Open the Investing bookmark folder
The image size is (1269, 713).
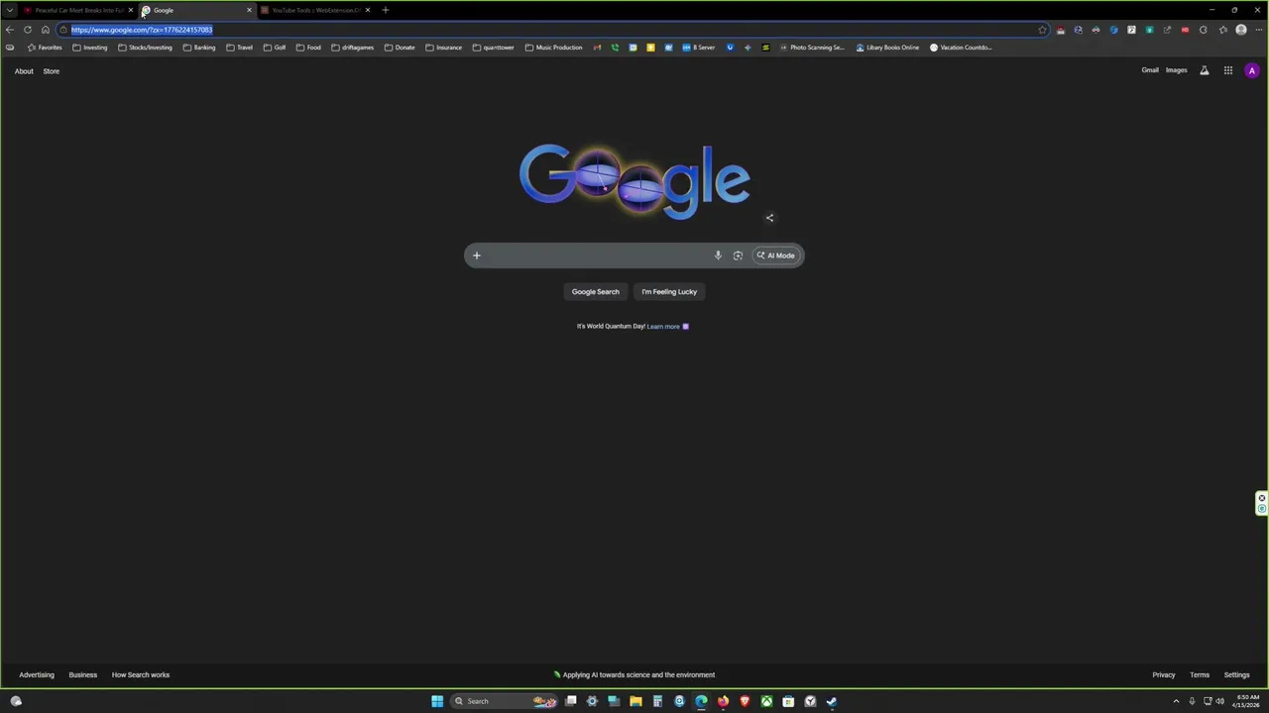tap(89, 48)
